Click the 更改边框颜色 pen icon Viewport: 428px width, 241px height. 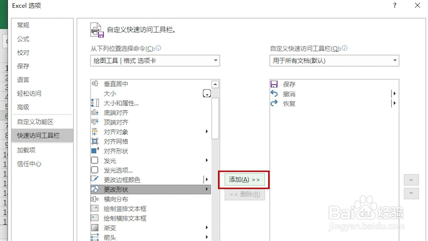click(95, 179)
